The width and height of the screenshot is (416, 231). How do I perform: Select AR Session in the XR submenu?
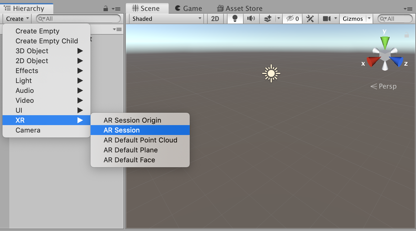pos(140,130)
